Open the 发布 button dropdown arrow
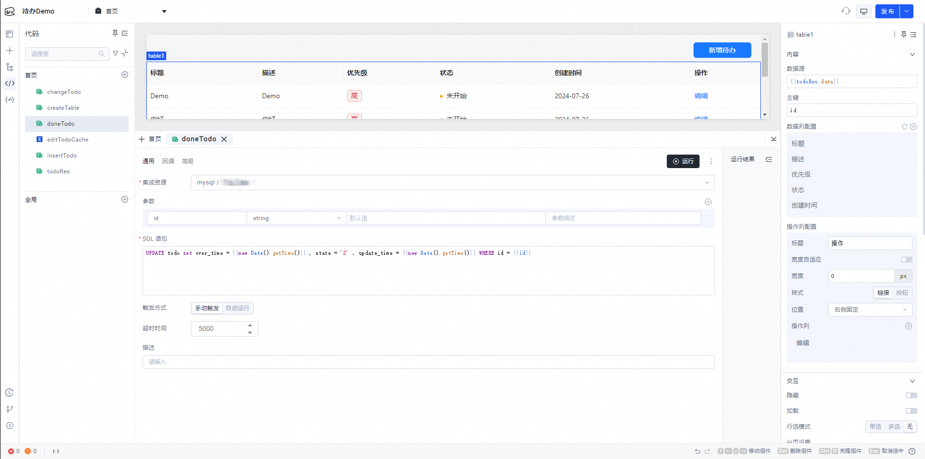Viewport: 925px width, 459px height. coord(907,11)
